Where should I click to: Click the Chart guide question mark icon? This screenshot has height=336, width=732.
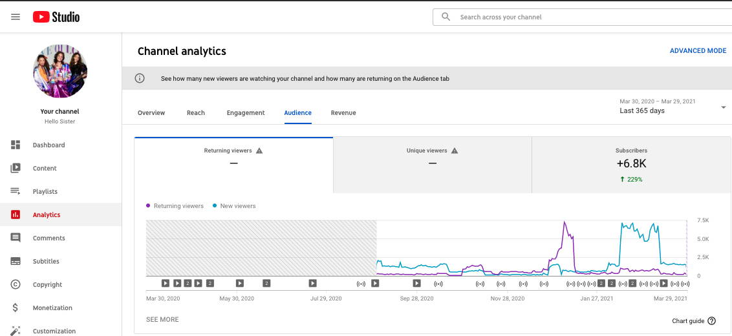click(x=711, y=320)
